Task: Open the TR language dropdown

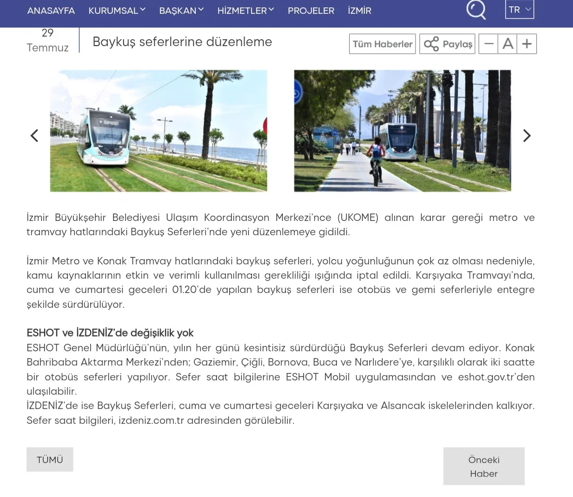Action: tap(519, 10)
